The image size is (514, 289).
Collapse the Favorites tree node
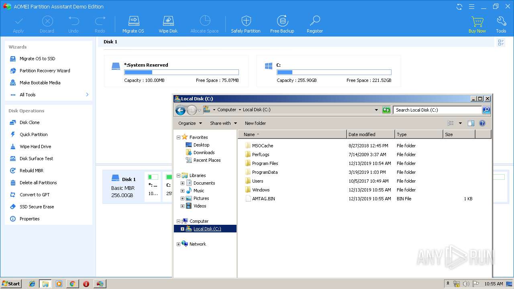click(x=178, y=137)
